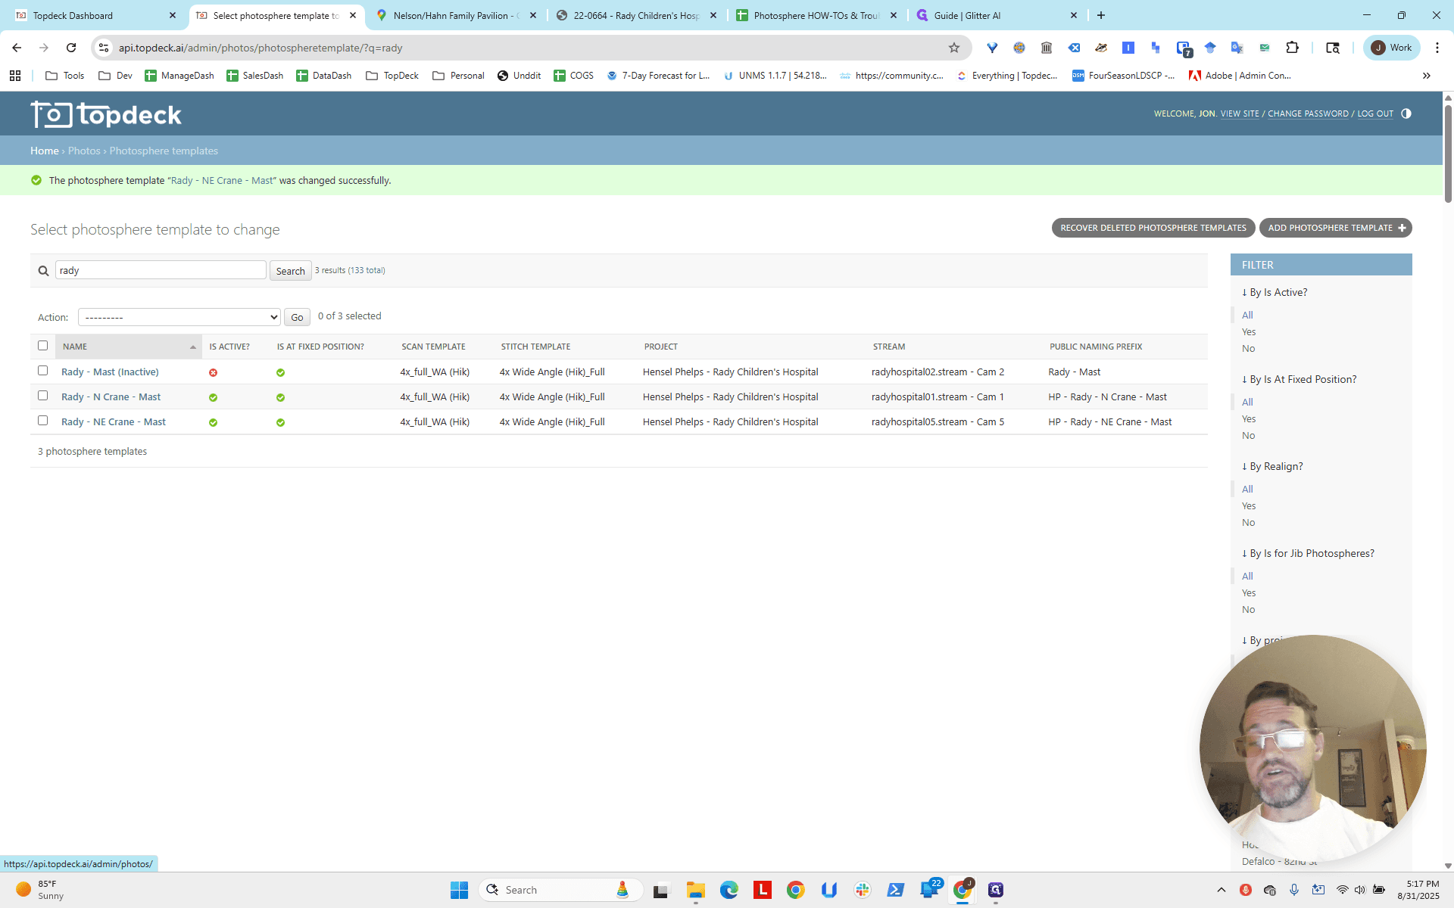Screen dimensions: 1454x908
Task: Filter Is Active by Yes
Action: [1249, 332]
